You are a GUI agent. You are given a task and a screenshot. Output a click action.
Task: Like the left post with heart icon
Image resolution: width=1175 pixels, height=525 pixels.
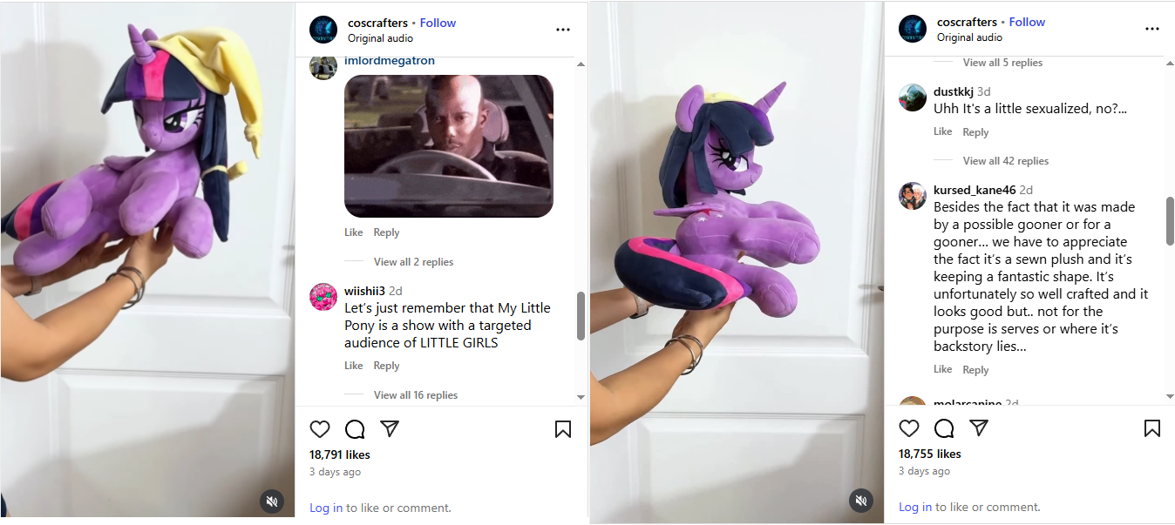click(x=320, y=429)
